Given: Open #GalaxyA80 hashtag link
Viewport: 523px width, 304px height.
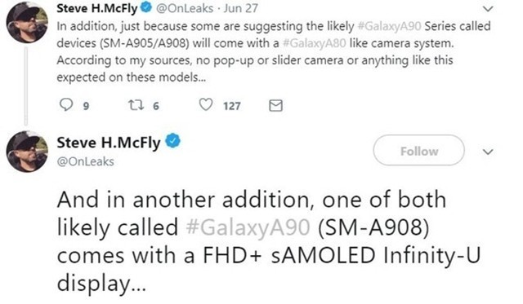Looking at the screenshot, I should [314, 43].
